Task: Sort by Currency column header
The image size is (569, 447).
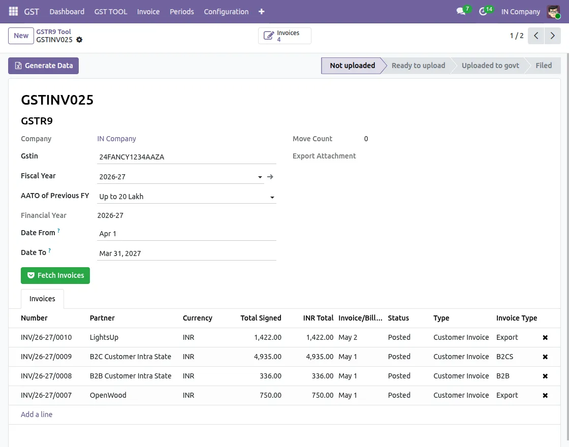Action: click(198, 318)
